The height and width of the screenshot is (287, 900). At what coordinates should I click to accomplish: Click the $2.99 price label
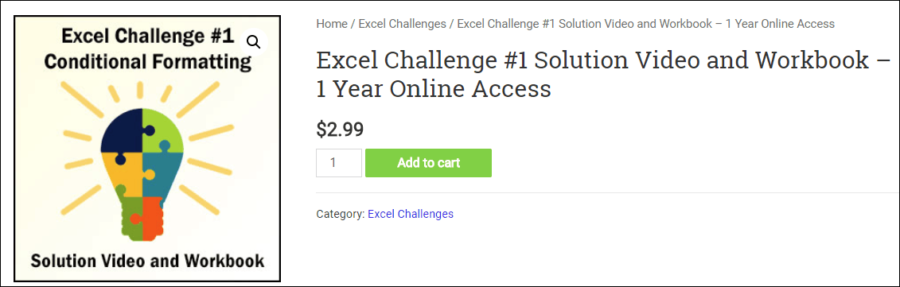pyautogui.click(x=340, y=129)
